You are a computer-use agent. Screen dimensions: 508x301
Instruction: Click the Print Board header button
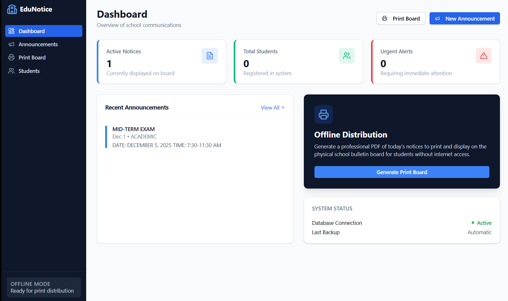401,18
